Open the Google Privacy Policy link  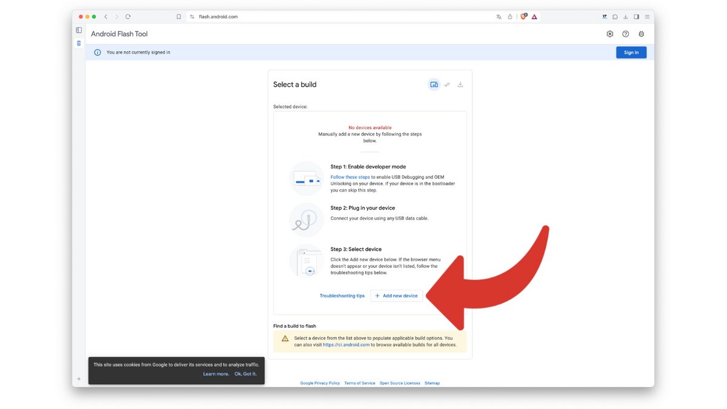[x=320, y=383]
